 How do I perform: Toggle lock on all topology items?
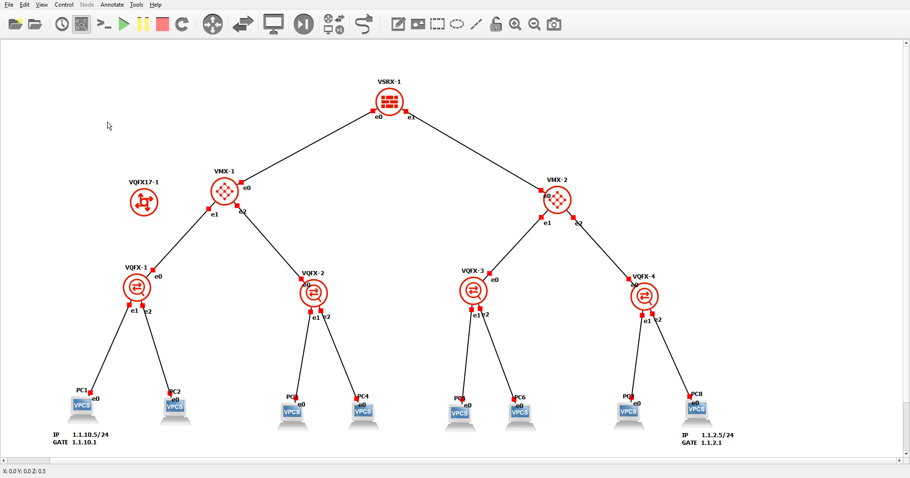[x=495, y=24]
